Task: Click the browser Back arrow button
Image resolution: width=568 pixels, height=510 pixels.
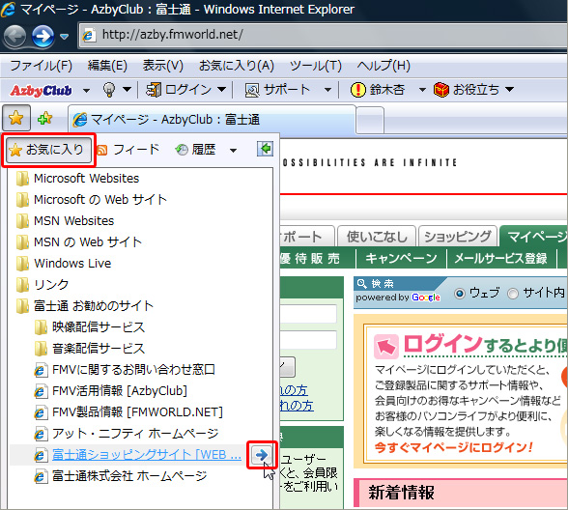Action: (x=14, y=36)
